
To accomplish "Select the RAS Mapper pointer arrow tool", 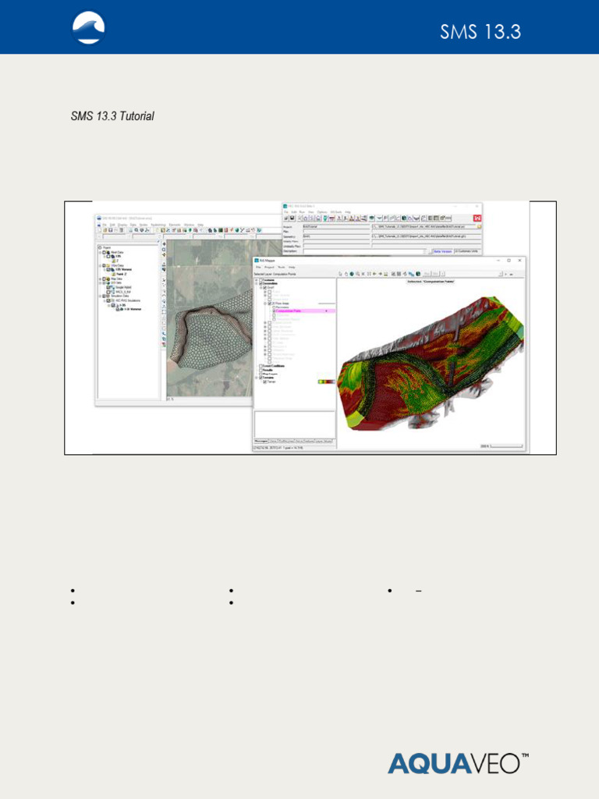I will click(x=340, y=274).
